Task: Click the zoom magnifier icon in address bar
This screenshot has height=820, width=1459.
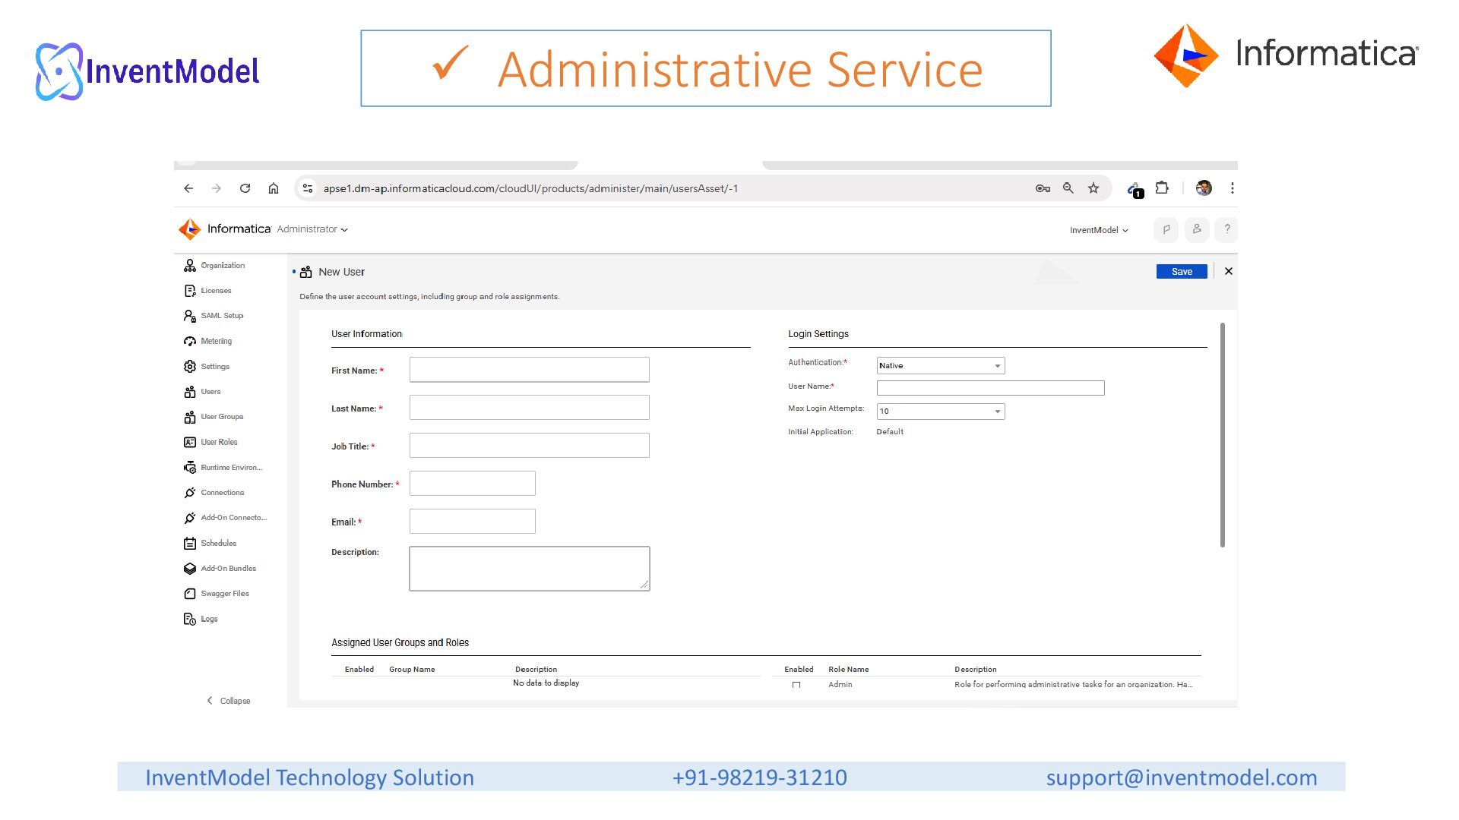Action: 1068,188
